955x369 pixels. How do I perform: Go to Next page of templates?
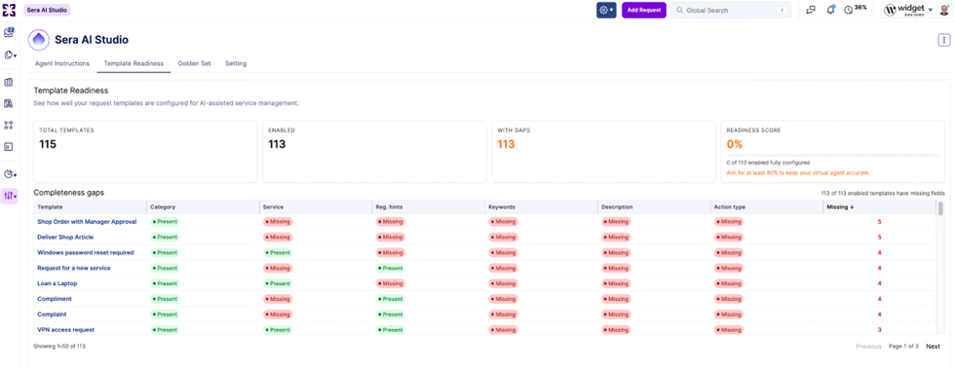pos(933,347)
